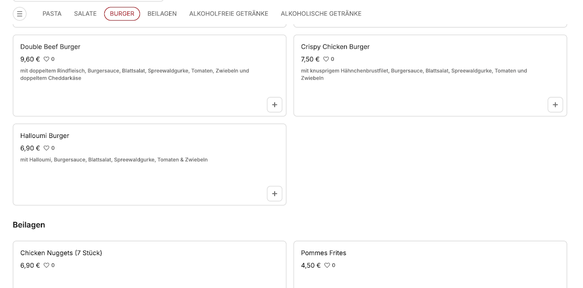Screen dimensions: 583x288
Task: Click the Double Beef Burger title
Action: [51, 47]
